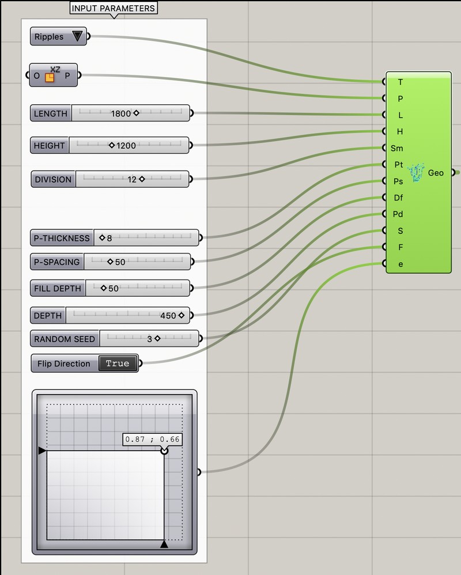461x575 pixels.
Task: Click the 0.87 ; 0.66 coordinate tooltip
Action: (x=153, y=440)
